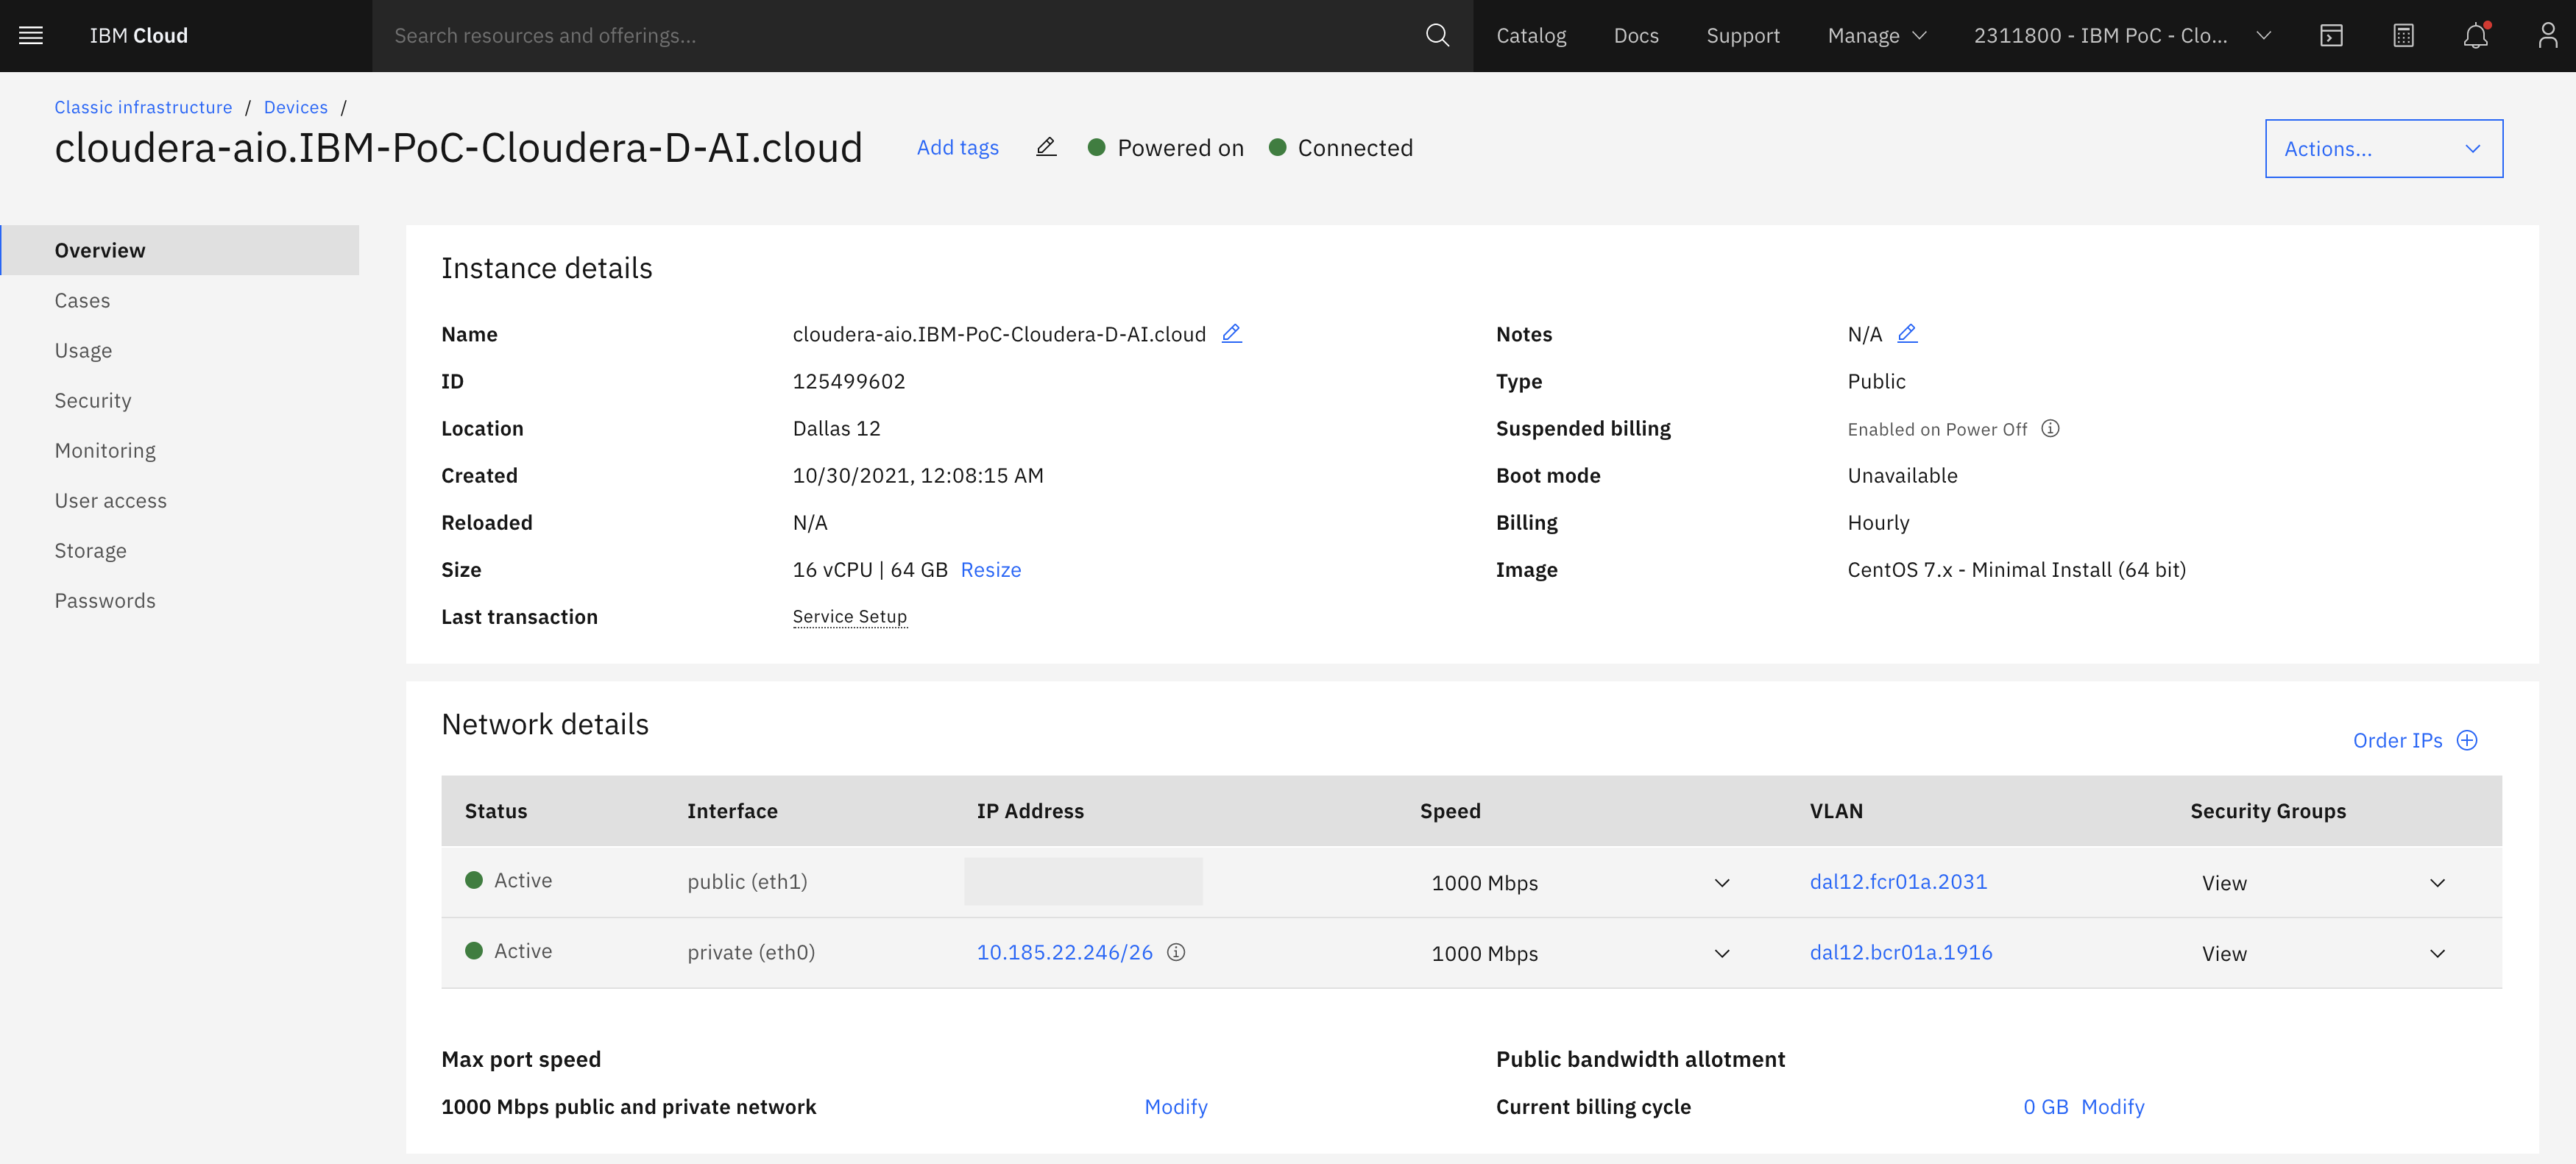
Task: Click the Connected status
Action: (x=1341, y=148)
